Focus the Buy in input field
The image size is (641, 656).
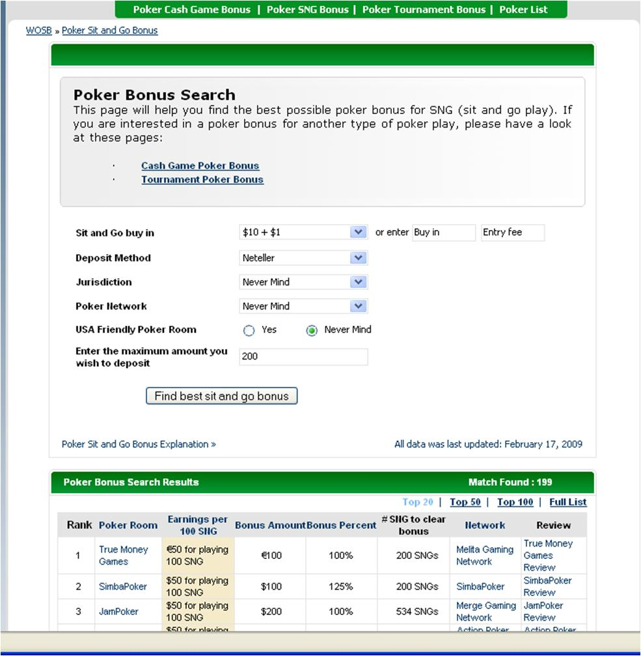pyautogui.click(x=444, y=233)
